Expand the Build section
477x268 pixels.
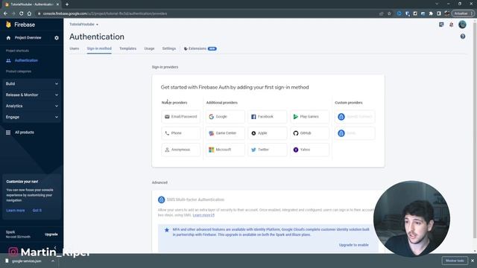click(x=31, y=83)
